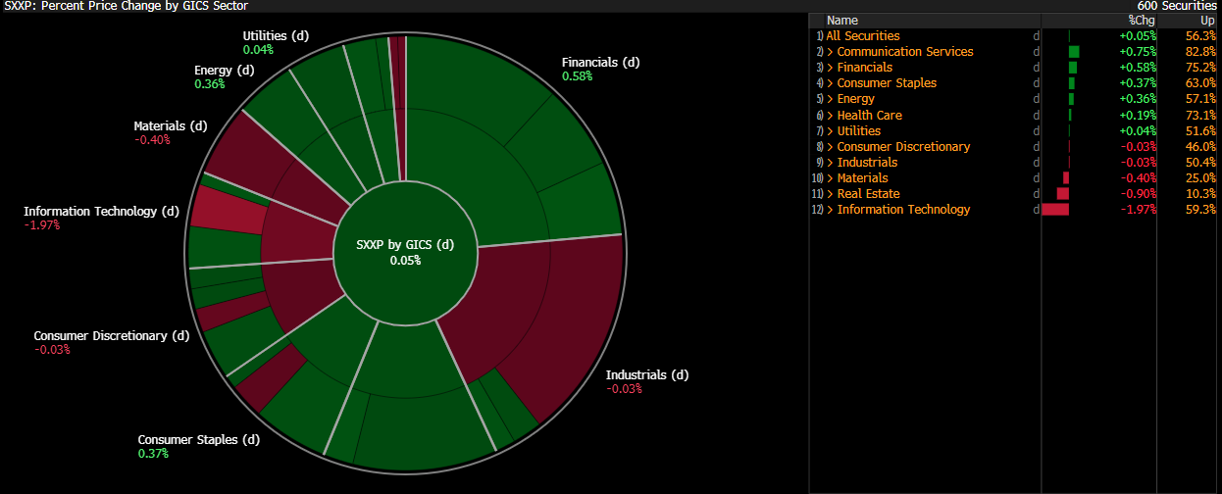1222x494 pixels.
Task: Open Consumer Discretionary name in the table
Action: tap(903, 147)
